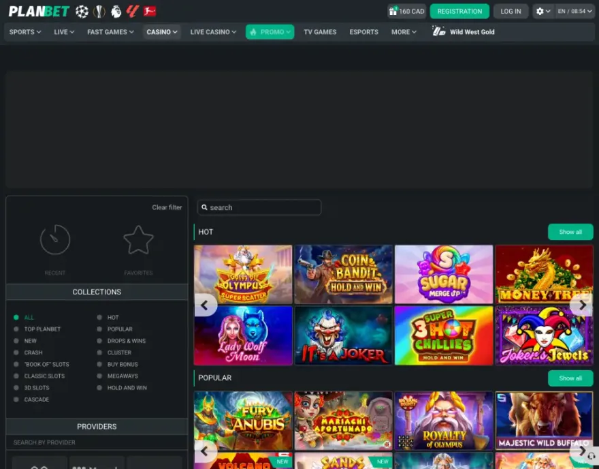Expand the PROMO dropdown
The width and height of the screenshot is (599, 469).
click(x=270, y=32)
